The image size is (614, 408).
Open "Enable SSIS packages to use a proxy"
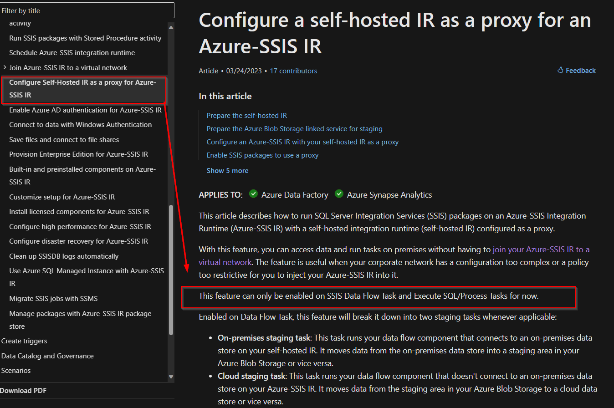(x=262, y=155)
